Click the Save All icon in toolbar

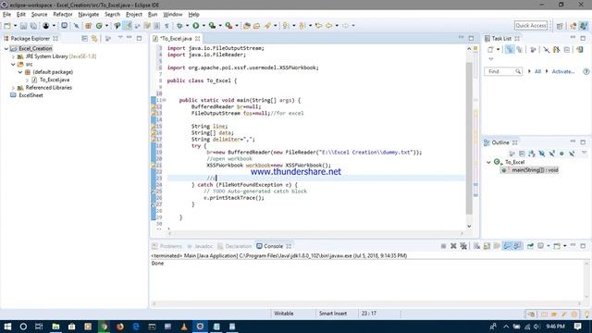(33, 26)
